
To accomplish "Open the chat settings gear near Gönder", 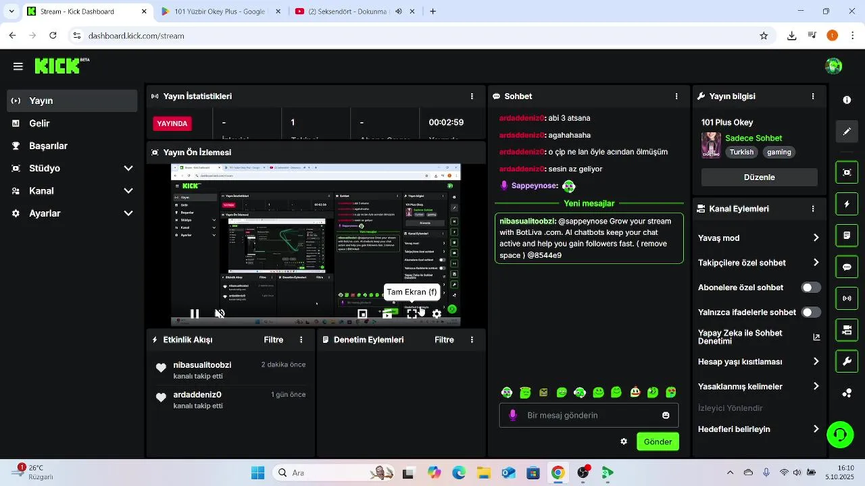I will pyautogui.click(x=624, y=441).
